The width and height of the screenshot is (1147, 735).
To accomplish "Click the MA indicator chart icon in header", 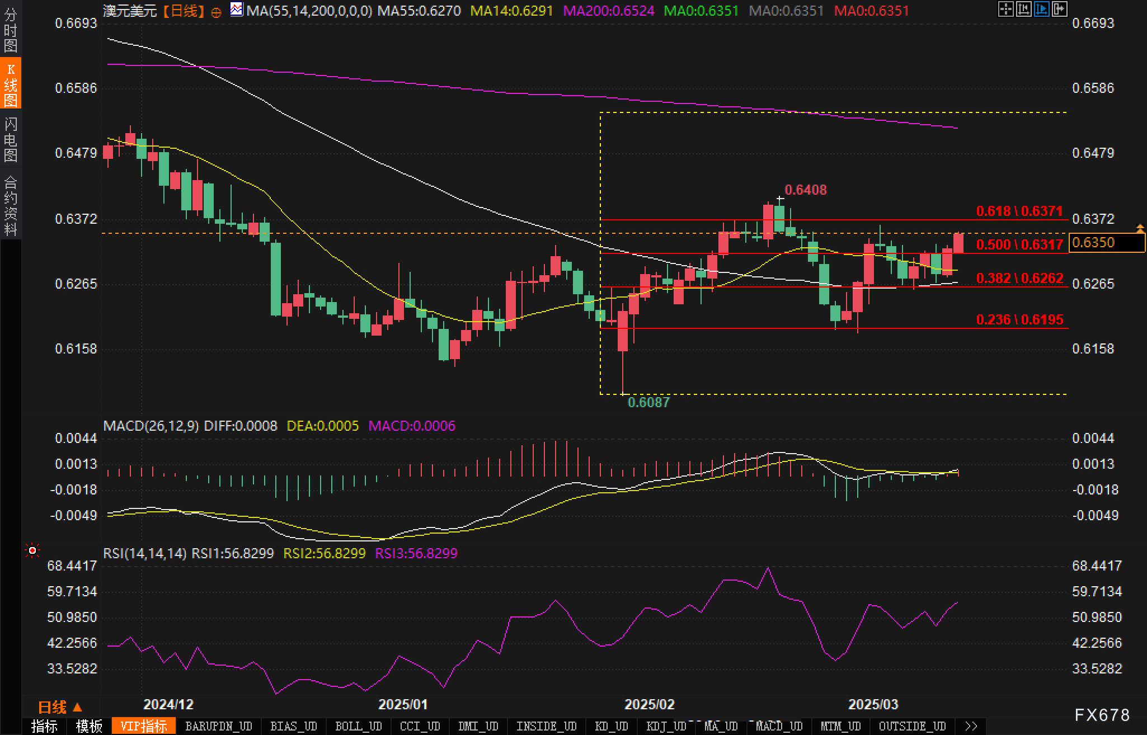I will (x=237, y=10).
